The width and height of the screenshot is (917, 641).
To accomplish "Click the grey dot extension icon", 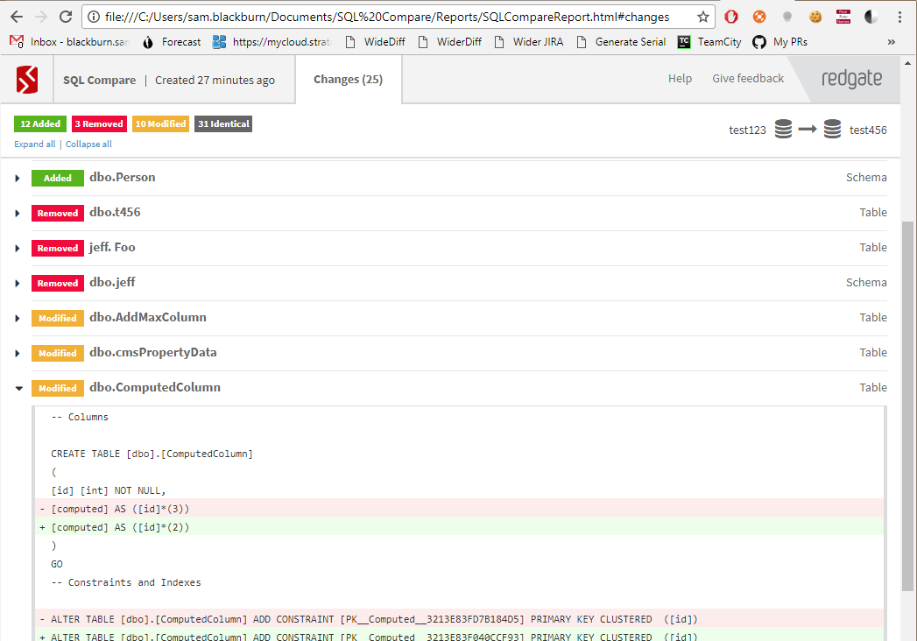I will tap(787, 17).
